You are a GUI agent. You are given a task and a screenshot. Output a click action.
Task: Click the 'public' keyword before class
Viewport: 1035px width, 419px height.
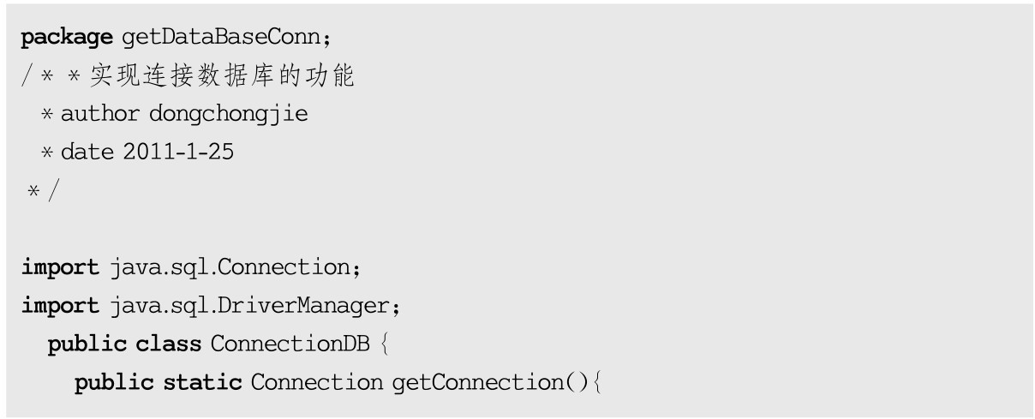pyautogui.click(x=87, y=343)
